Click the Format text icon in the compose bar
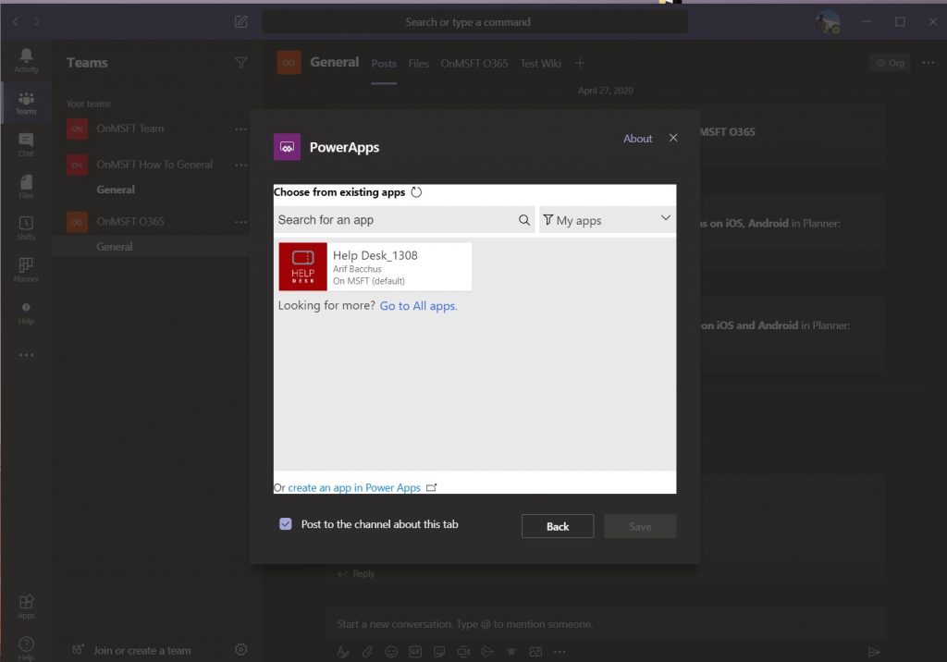This screenshot has width=947, height=662. coord(343,652)
